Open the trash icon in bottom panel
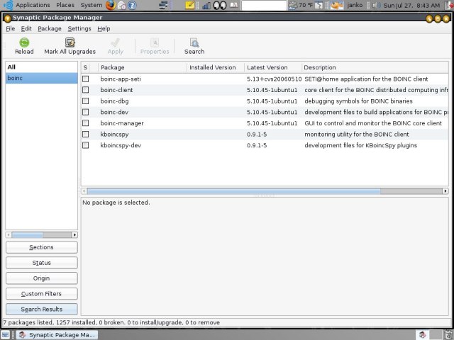This screenshot has height=340, width=454. [449, 334]
